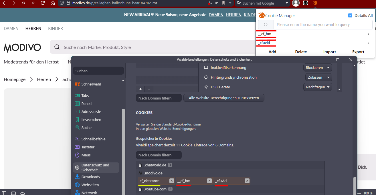Click Export in Cookie Manager
Screen dimensions: 376x195
point(358,52)
